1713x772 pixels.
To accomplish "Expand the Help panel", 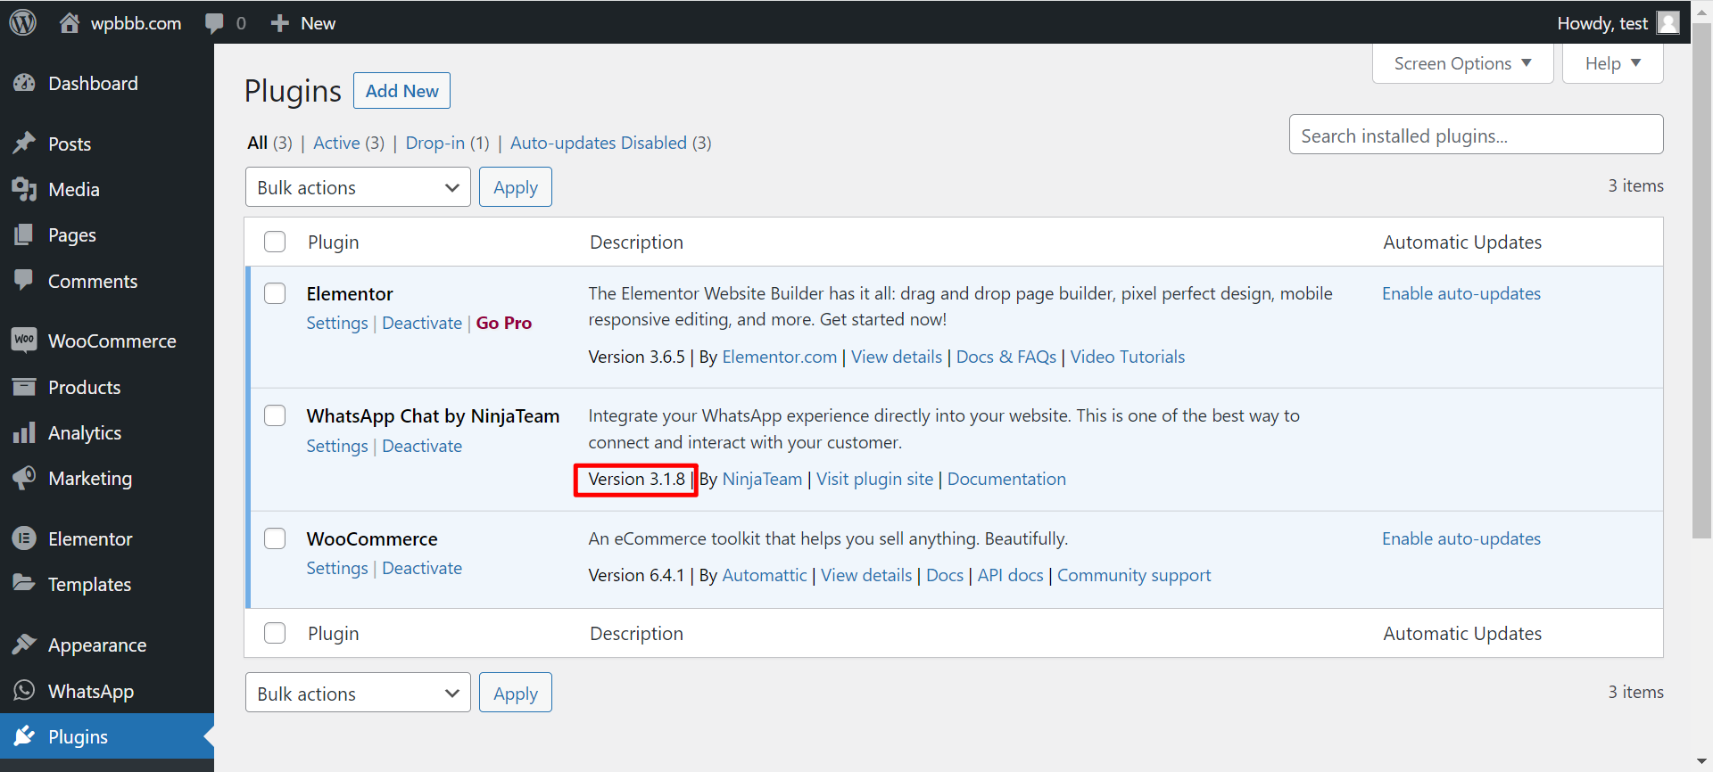I will click(x=1612, y=63).
